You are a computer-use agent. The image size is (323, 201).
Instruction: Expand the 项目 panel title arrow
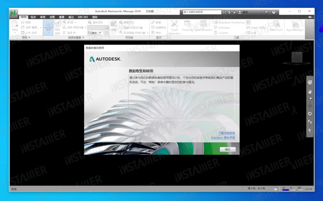point(29,37)
